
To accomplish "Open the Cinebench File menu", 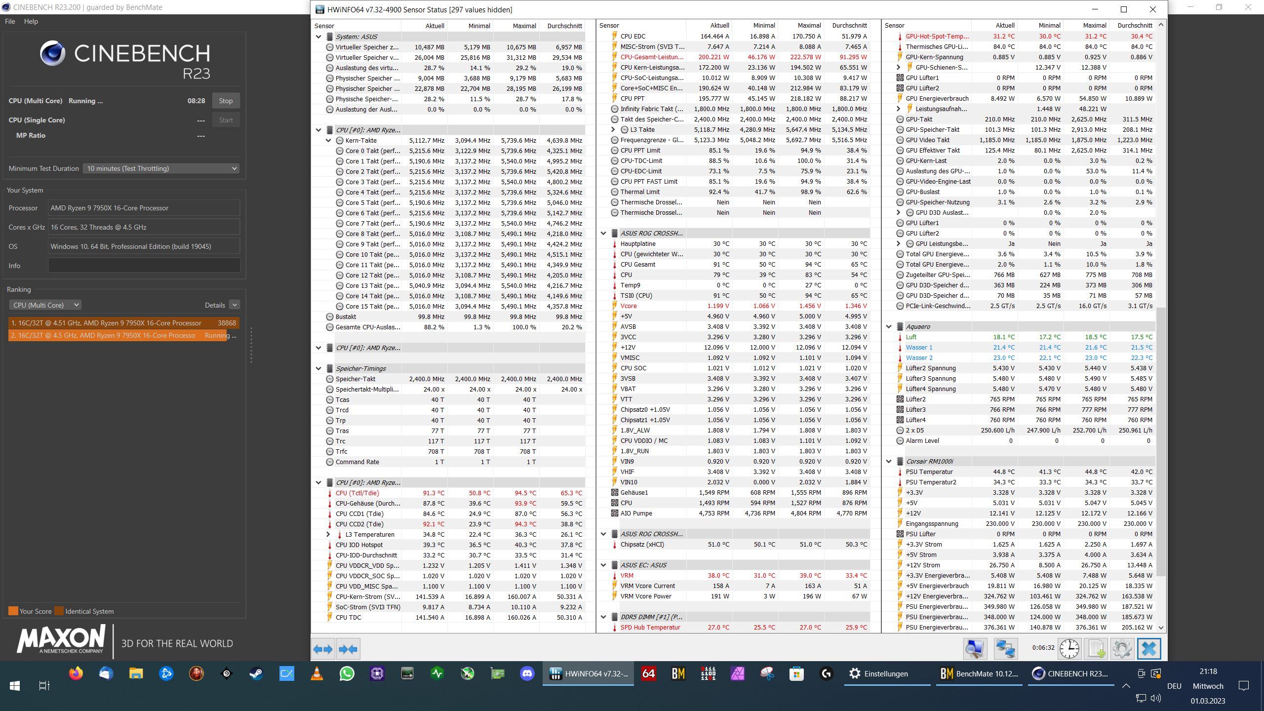I will 10,21.
